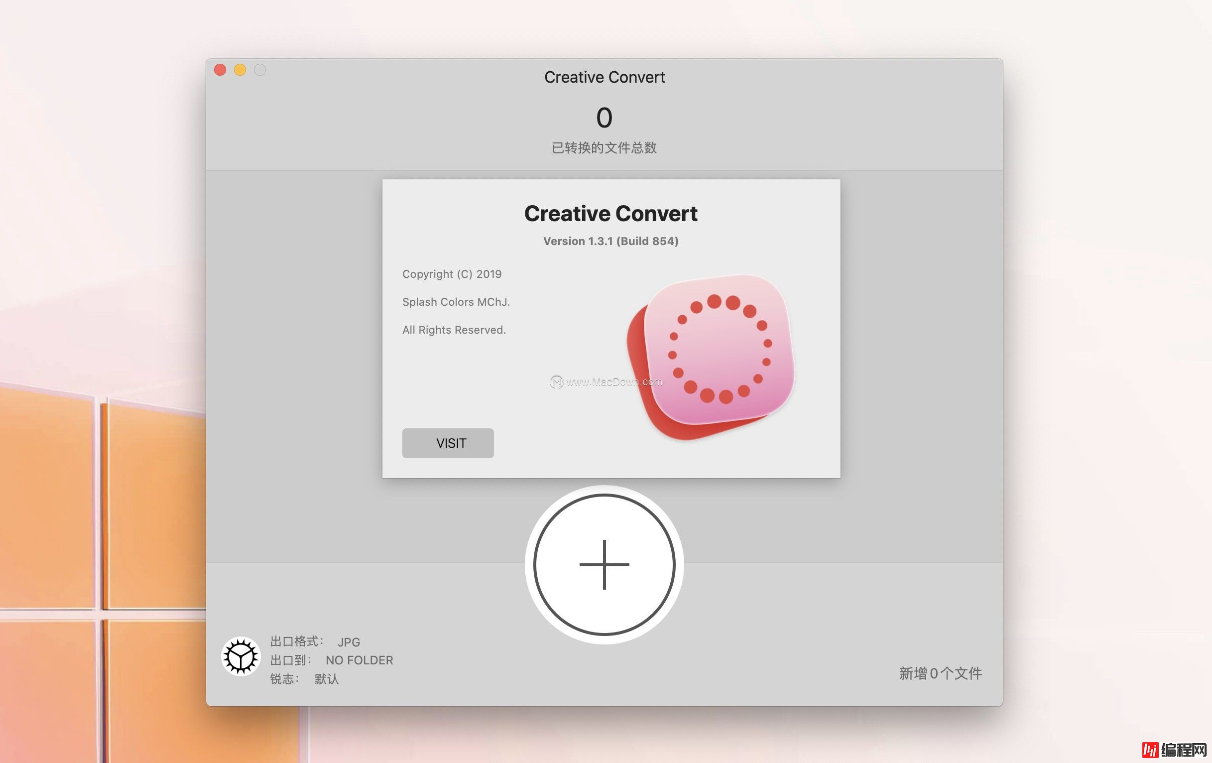Image resolution: width=1212 pixels, height=763 pixels.
Task: Click the Version 1.3.1 (Build 854) text
Action: (x=610, y=241)
